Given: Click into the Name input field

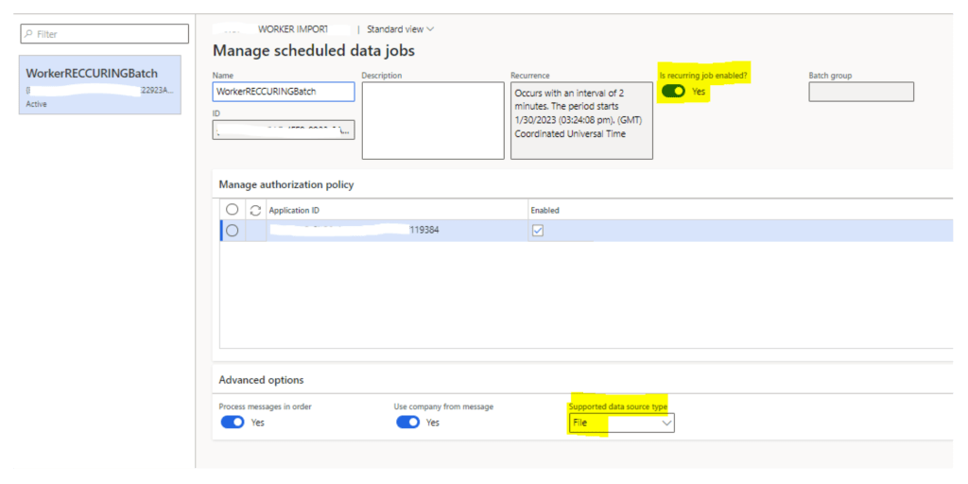Looking at the screenshot, I should click(x=283, y=92).
